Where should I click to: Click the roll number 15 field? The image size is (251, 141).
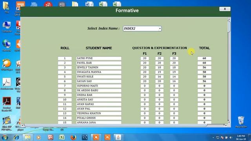point(65,122)
